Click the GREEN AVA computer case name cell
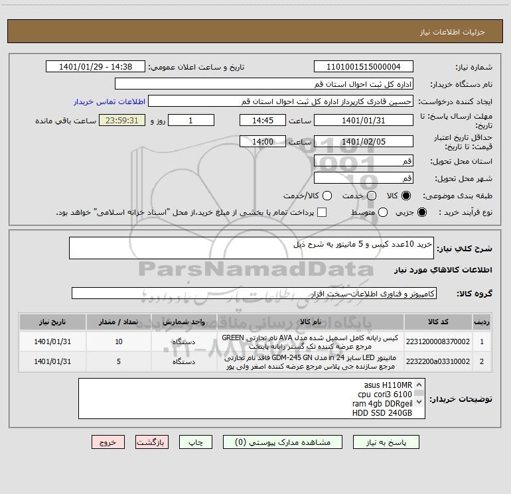 311,341
